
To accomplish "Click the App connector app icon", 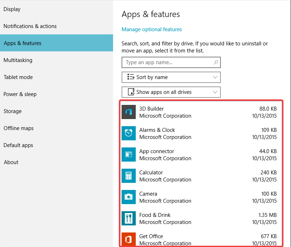I will point(129,155).
